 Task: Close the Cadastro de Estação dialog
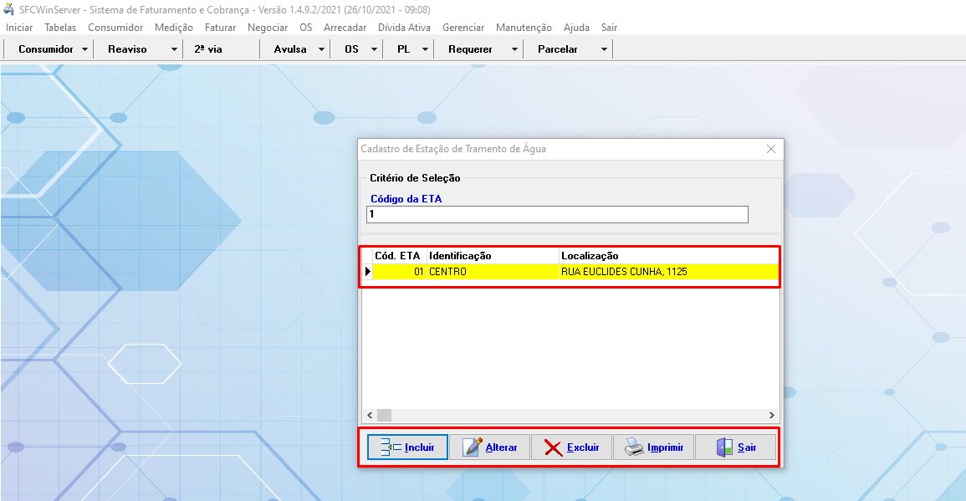pyautogui.click(x=771, y=149)
